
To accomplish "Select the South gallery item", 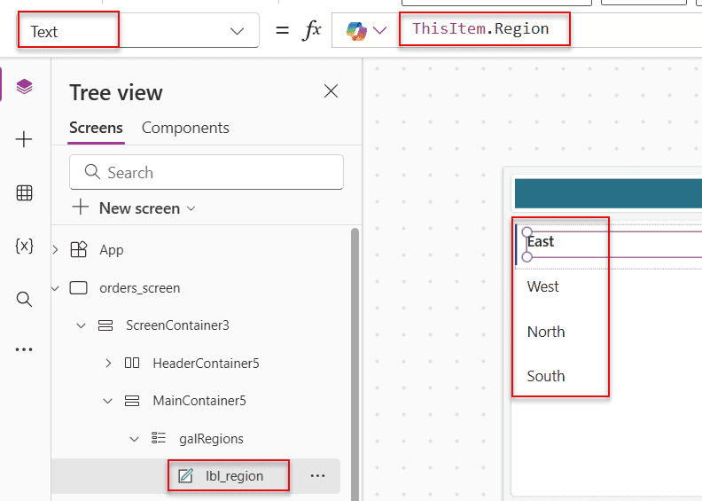I will coord(546,376).
